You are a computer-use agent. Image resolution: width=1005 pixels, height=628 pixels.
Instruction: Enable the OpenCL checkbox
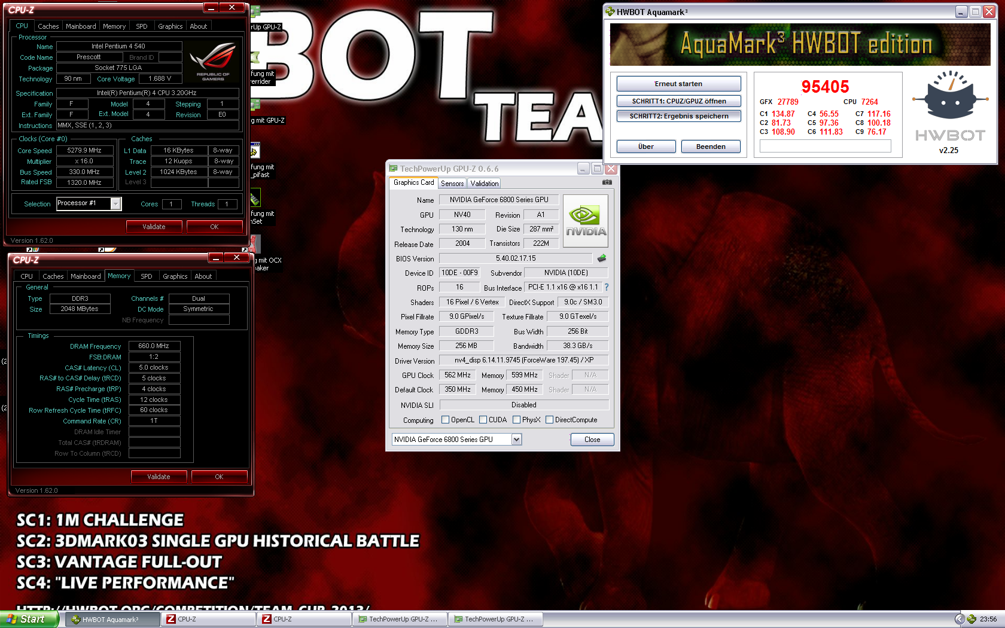point(445,420)
